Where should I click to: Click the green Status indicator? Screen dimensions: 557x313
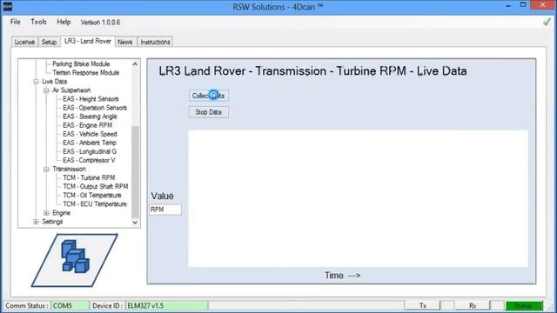(524, 305)
